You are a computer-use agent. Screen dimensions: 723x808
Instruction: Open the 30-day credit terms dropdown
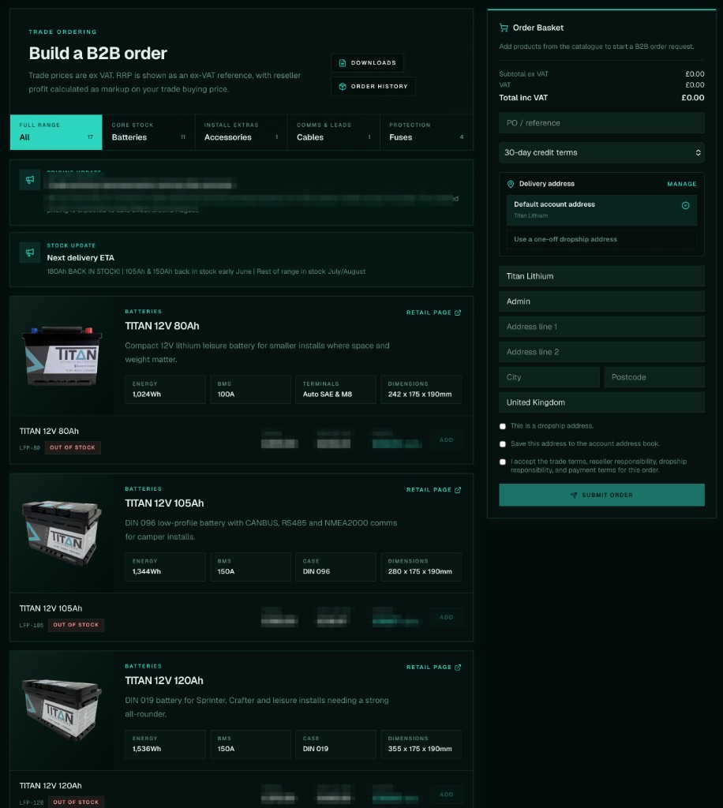(601, 152)
